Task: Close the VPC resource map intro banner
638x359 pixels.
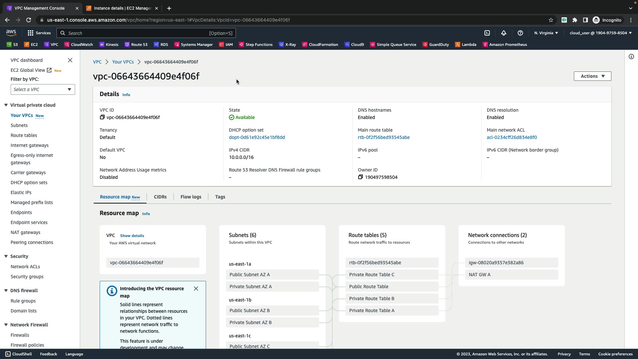Action: (x=196, y=289)
